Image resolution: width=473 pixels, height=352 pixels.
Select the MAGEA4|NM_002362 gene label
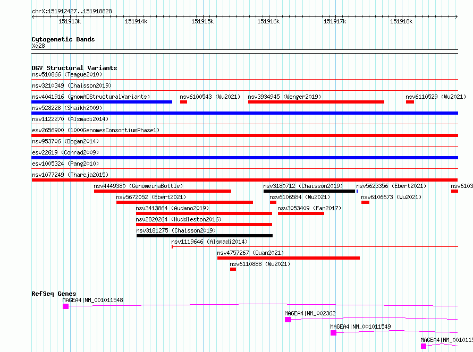pos(310,313)
